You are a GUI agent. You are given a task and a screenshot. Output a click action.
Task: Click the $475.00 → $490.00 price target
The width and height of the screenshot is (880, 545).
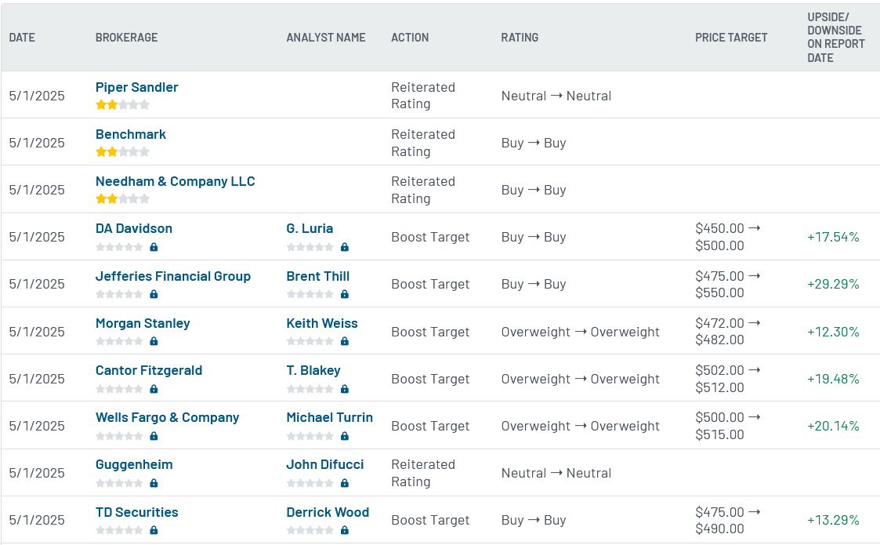pyautogui.click(x=728, y=520)
